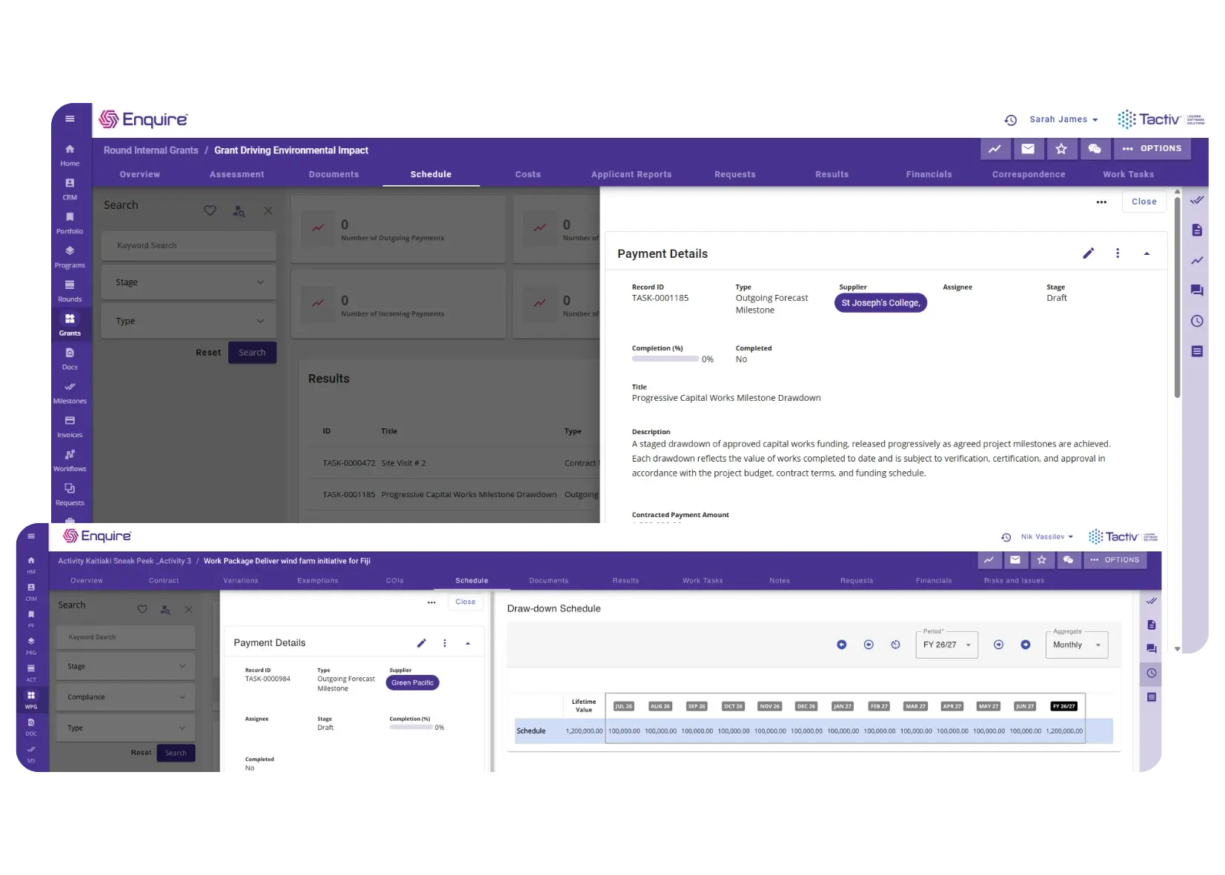The height and width of the screenshot is (875, 1225).
Task: Click the analytics trend icon in upper header
Action: coord(995,149)
